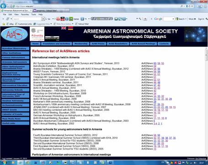Screen dimensions: 208x165
Task: Expand the Suggested Sites dropdown arrow
Action: 51,24
